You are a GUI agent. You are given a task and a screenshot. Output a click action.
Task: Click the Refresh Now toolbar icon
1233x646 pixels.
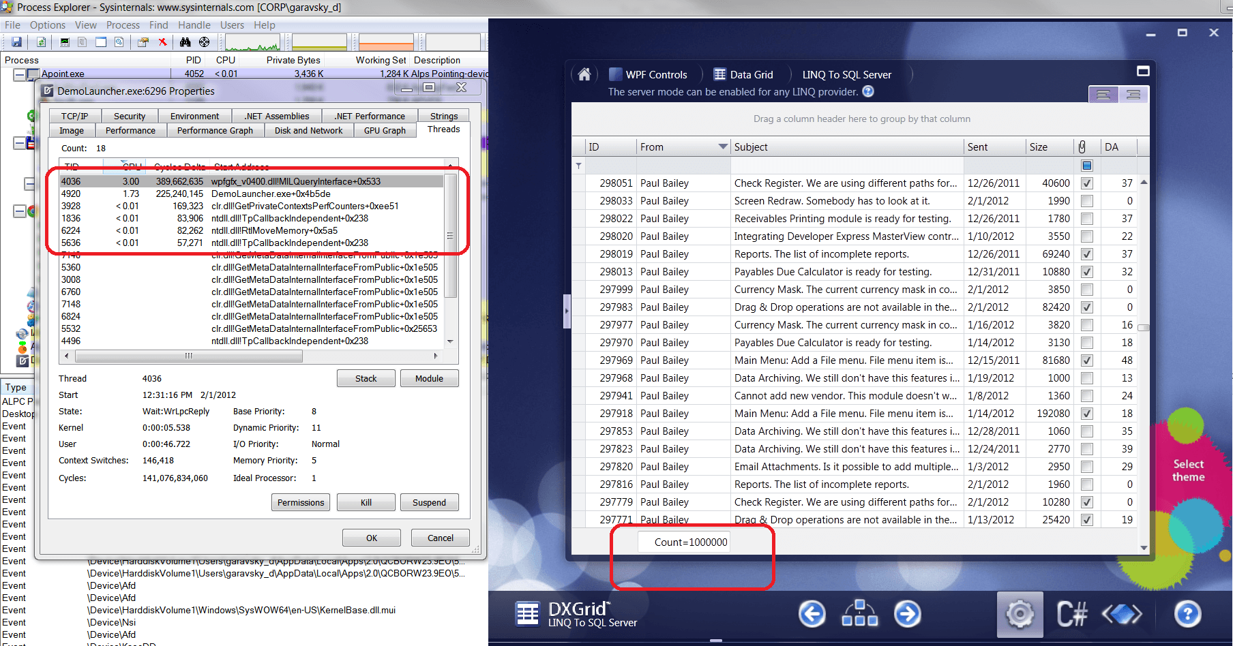pyautogui.click(x=41, y=42)
